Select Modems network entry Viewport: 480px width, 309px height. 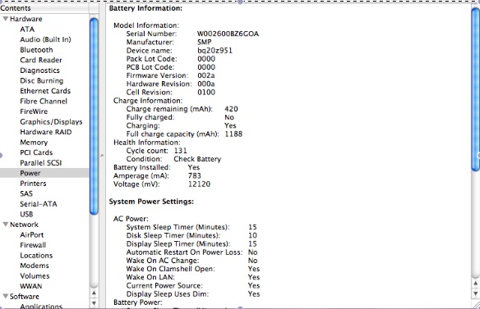(35, 266)
